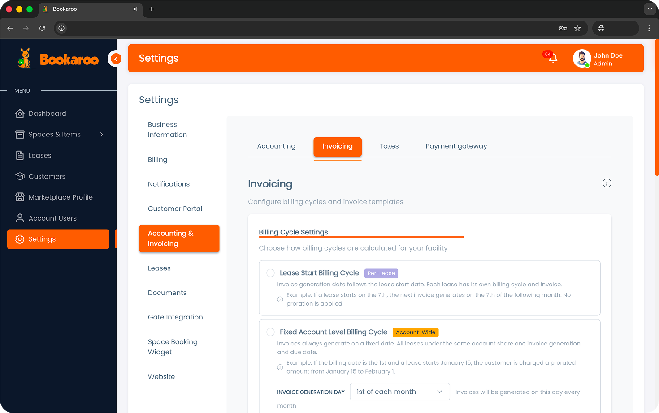Switch to the Taxes tab

(x=389, y=146)
